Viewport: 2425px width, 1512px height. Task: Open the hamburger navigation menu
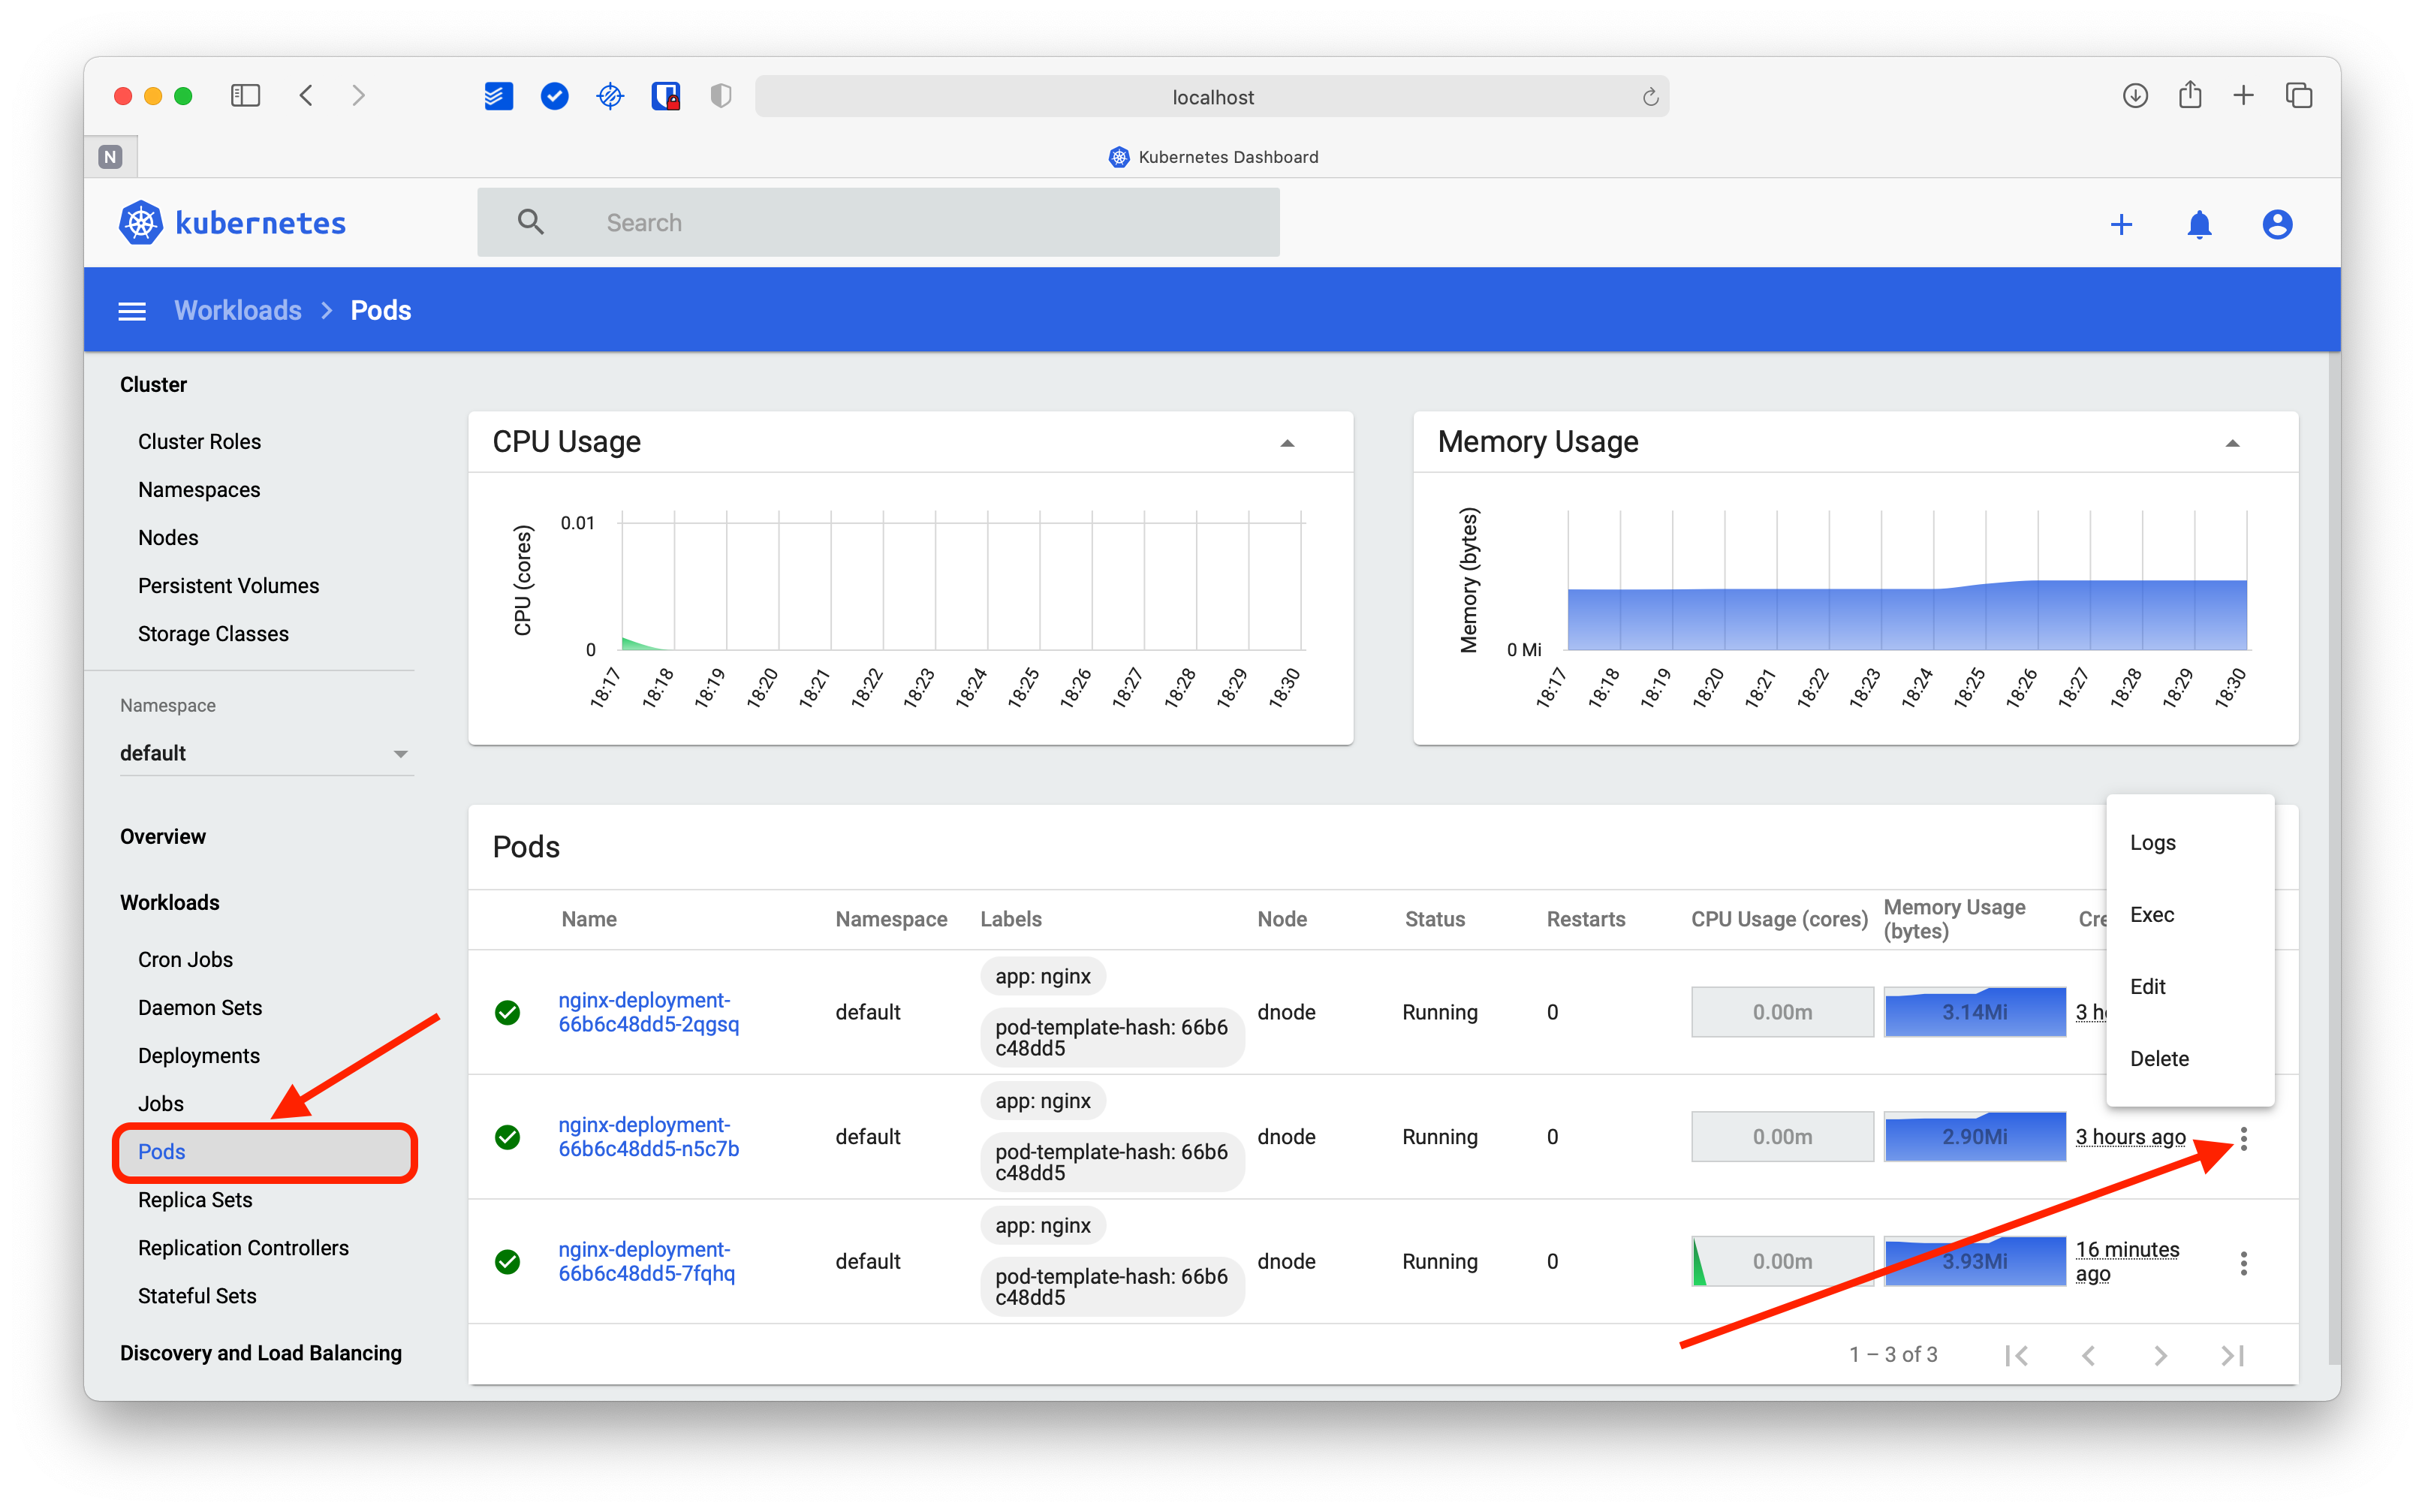[132, 311]
